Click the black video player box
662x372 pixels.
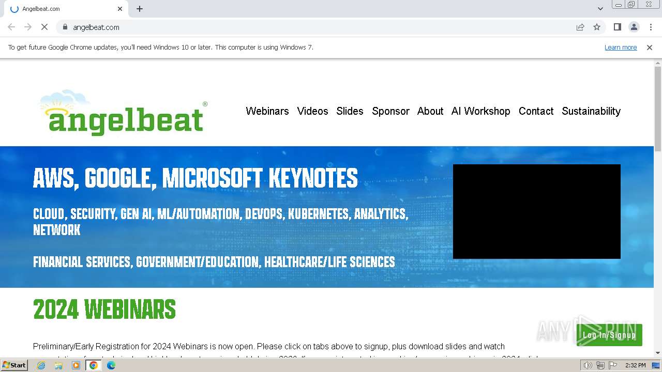point(536,211)
